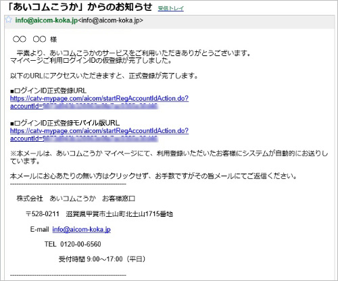Screen dimensions: 338x281
Task: Open the ログインID正式登録URL catv-mypage.com link
Action: click(99, 99)
